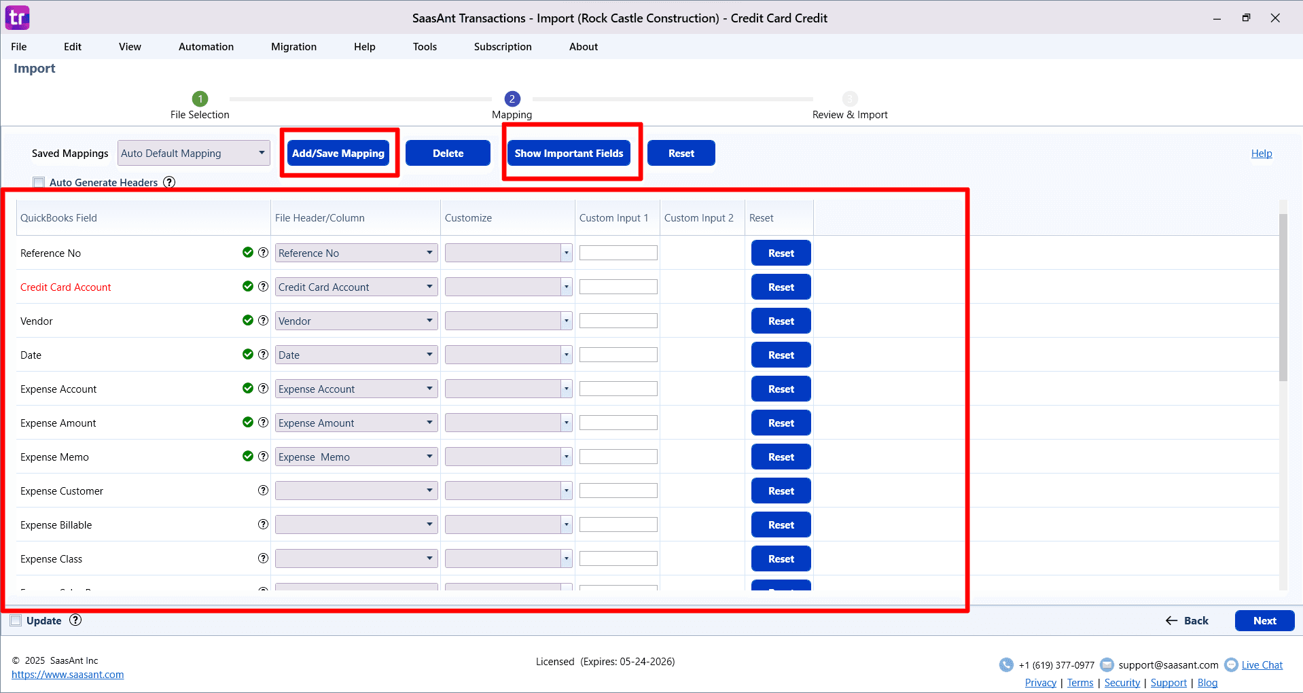Open help icon for Expense Account field

pos(263,389)
